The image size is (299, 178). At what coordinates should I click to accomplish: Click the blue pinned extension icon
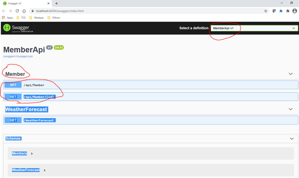click(281, 11)
